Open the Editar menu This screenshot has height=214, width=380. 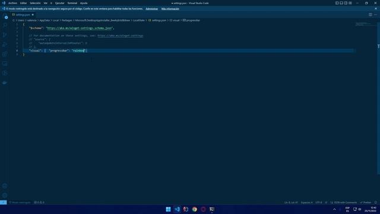(x=23, y=3)
